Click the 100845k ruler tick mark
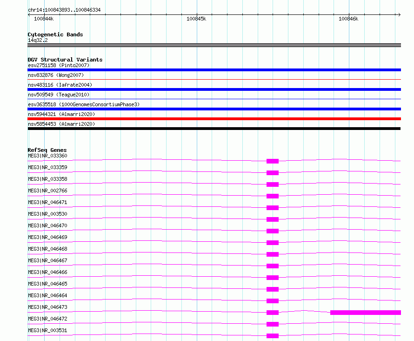The width and height of the screenshot is (414, 341). [197, 14]
